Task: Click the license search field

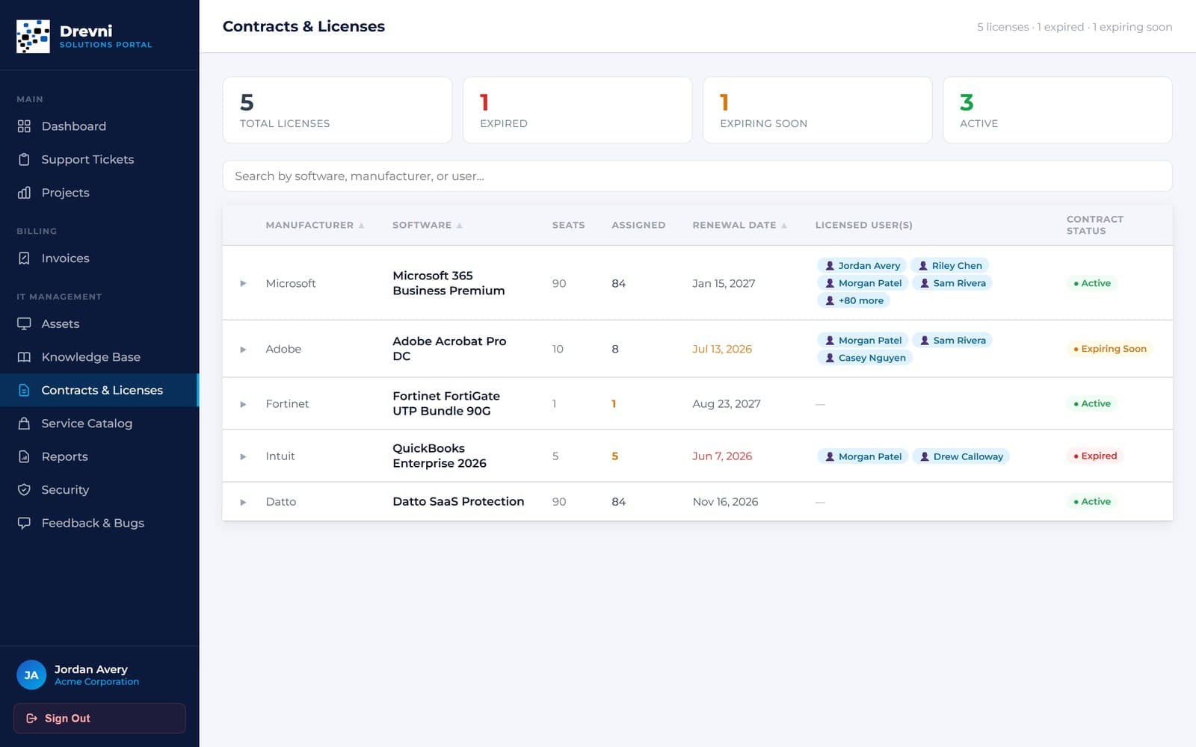Action: (x=697, y=176)
